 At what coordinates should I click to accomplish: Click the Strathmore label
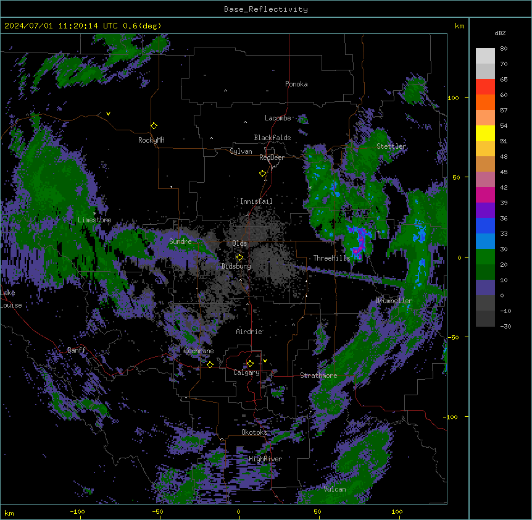318,375
